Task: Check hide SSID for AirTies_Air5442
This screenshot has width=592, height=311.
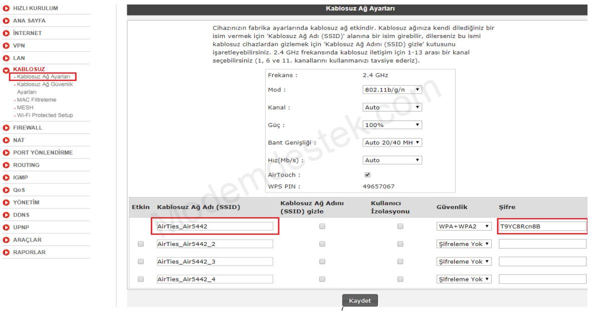Action: [322, 226]
